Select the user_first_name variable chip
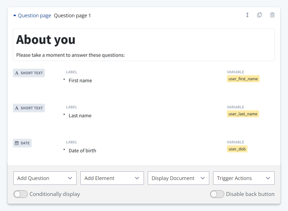Viewport: 288px width, 211px height. coord(243,79)
